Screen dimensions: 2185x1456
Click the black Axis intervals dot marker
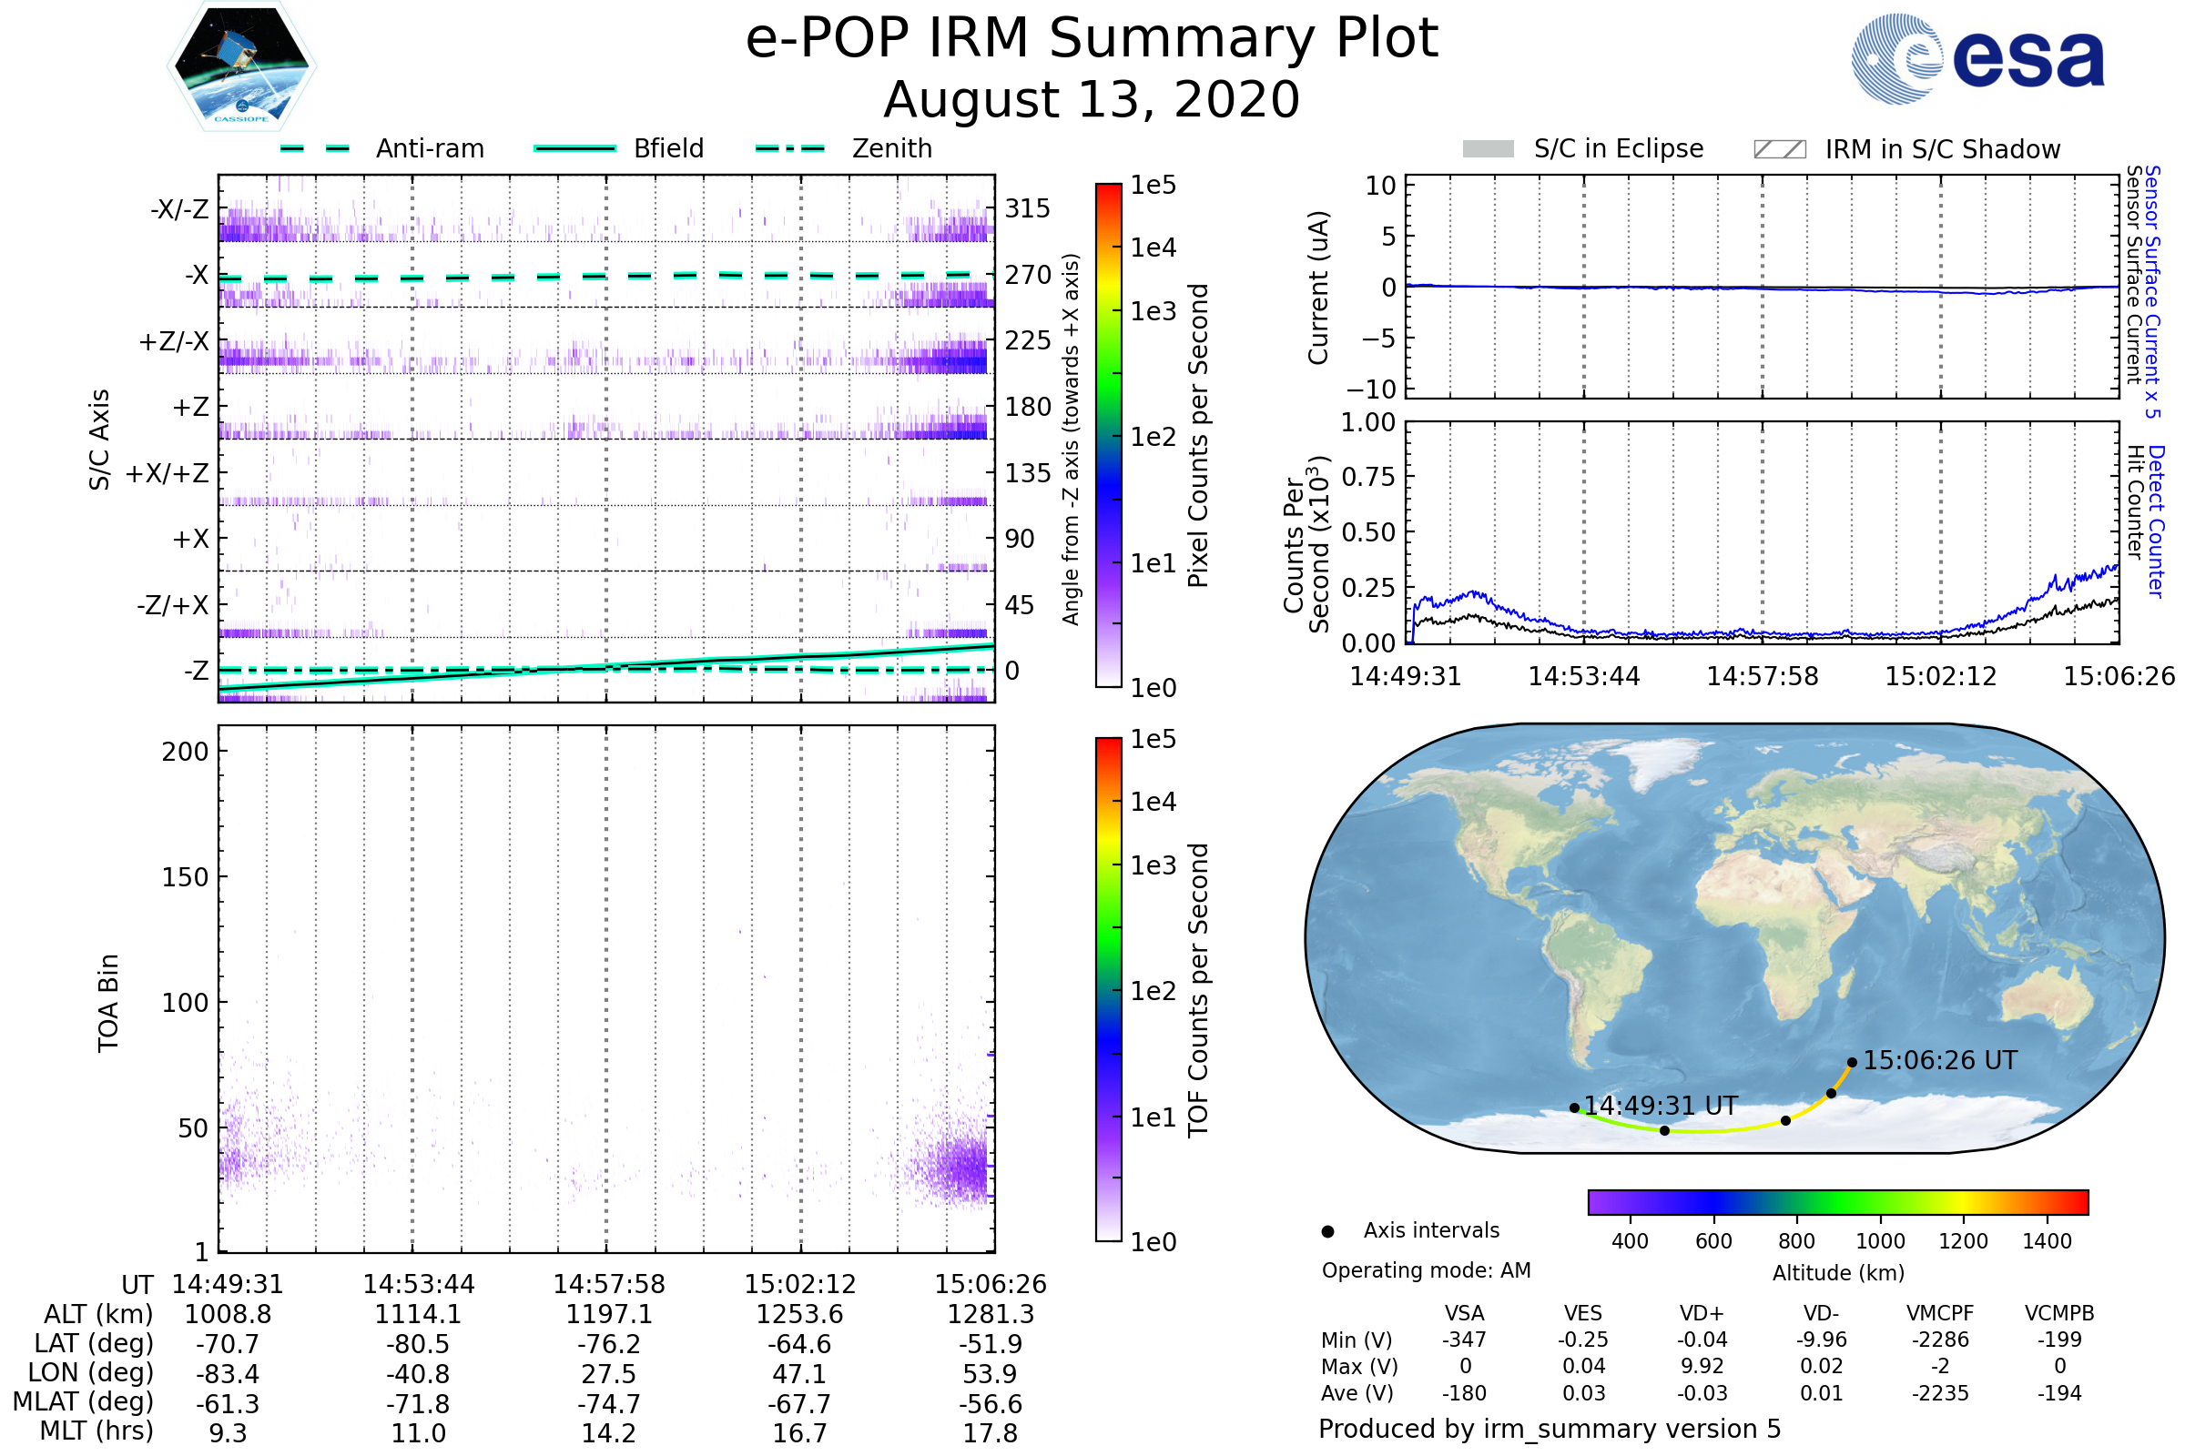click(1327, 1231)
